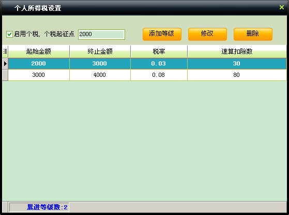Image resolution: width=289 pixels, height=215 pixels.
Task: Click the 税率 column header
Action: pos(159,52)
